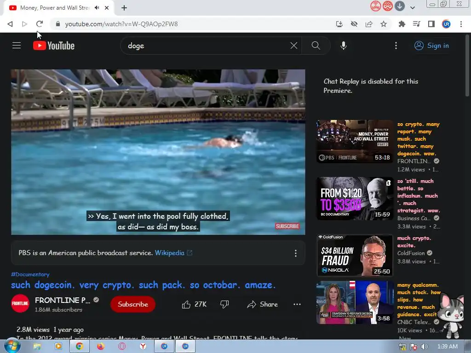Launch Yandex browser from taskbar
Viewport: 471px width, 353px height.
pos(143,347)
